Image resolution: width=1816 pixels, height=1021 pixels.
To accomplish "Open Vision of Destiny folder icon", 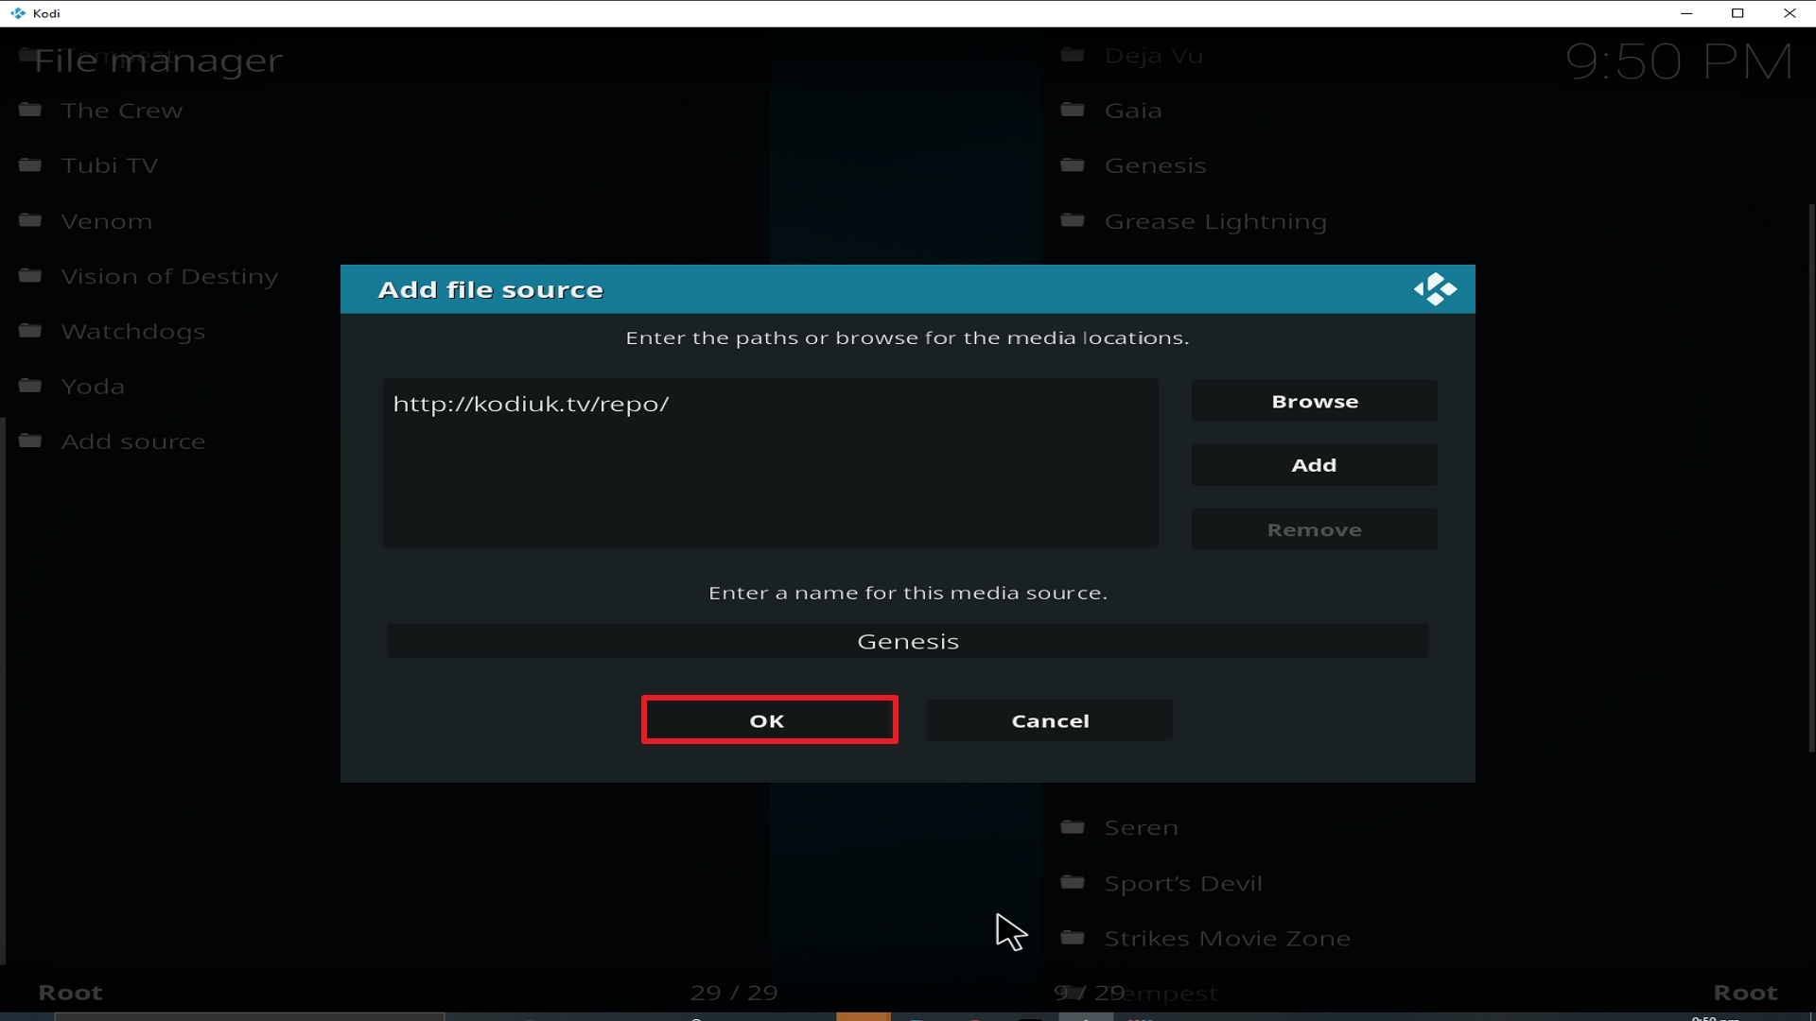I will point(30,275).
